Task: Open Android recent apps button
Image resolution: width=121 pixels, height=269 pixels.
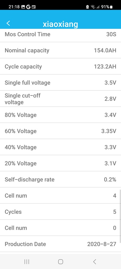Action: (x=27, y=262)
